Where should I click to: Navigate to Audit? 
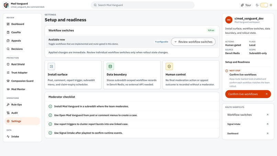[x=22, y=113]
